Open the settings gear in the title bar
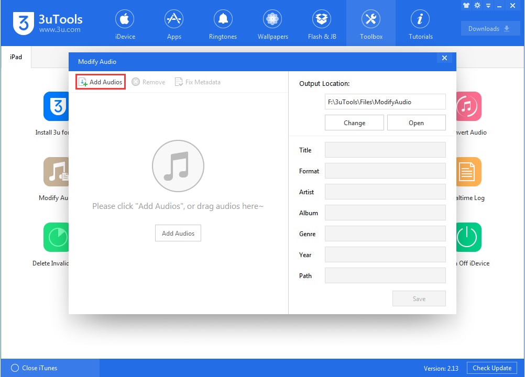This screenshot has height=377, width=525. (478, 6)
